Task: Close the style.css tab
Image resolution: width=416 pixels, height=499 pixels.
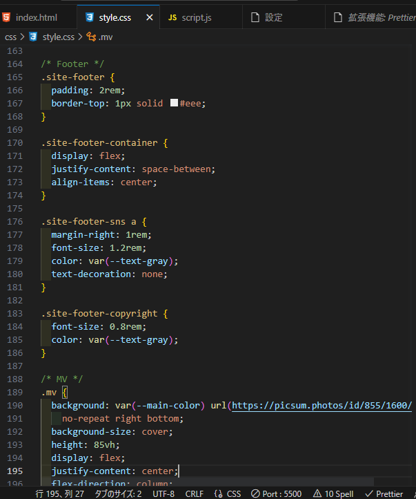Action: (149, 17)
